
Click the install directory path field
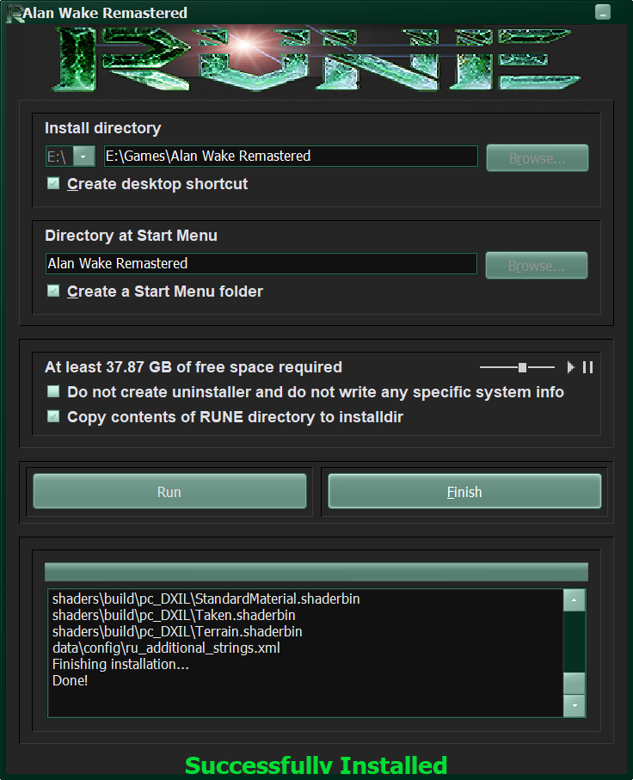pyautogui.click(x=290, y=156)
